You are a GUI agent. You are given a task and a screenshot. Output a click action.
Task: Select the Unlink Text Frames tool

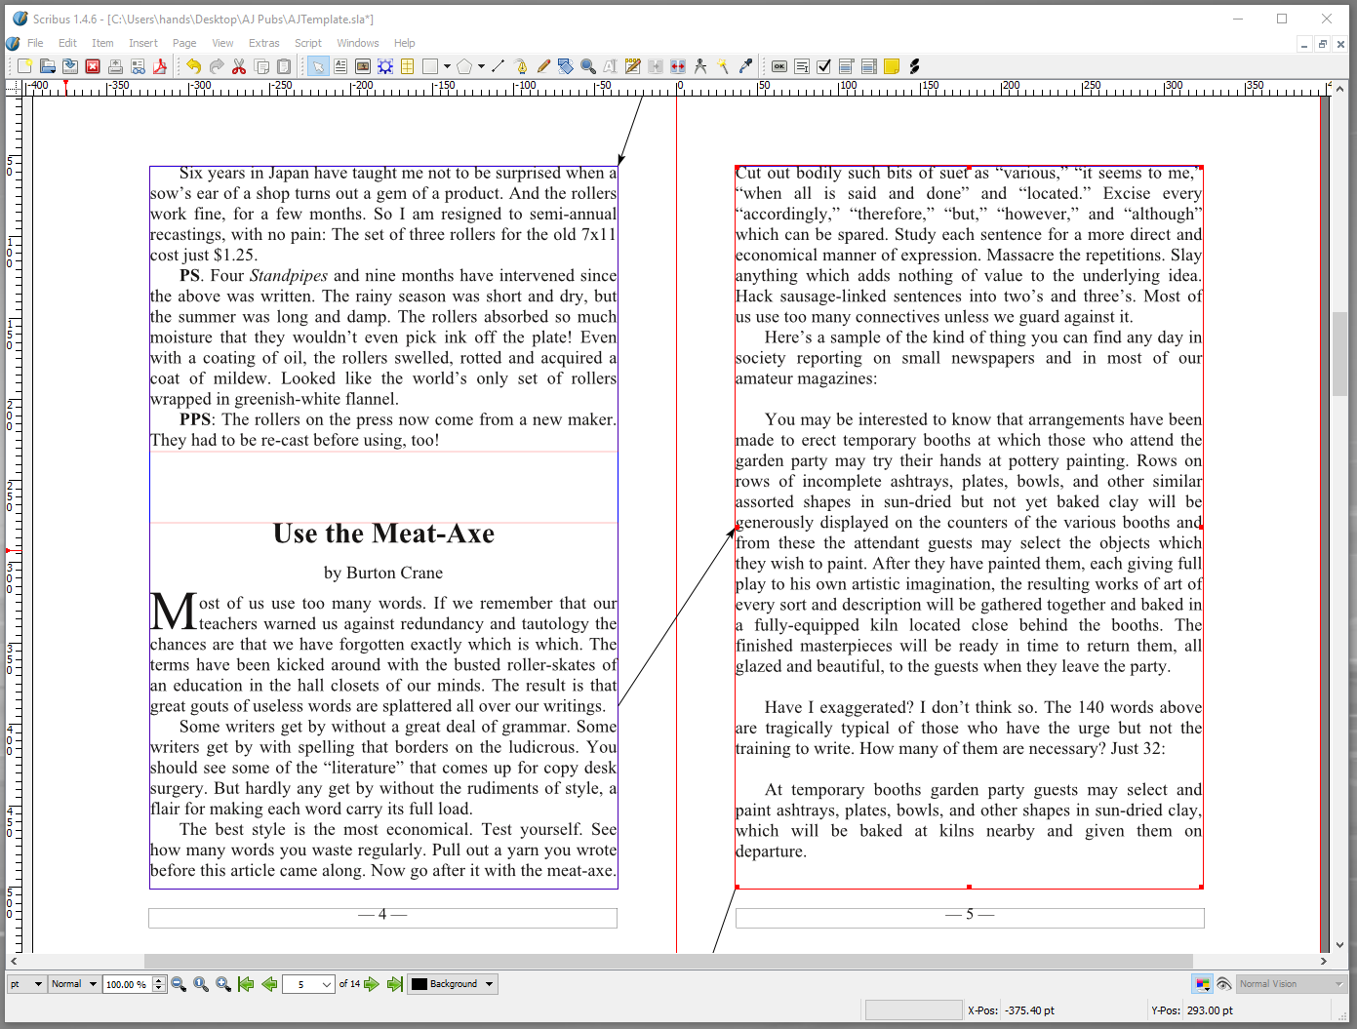click(x=678, y=66)
